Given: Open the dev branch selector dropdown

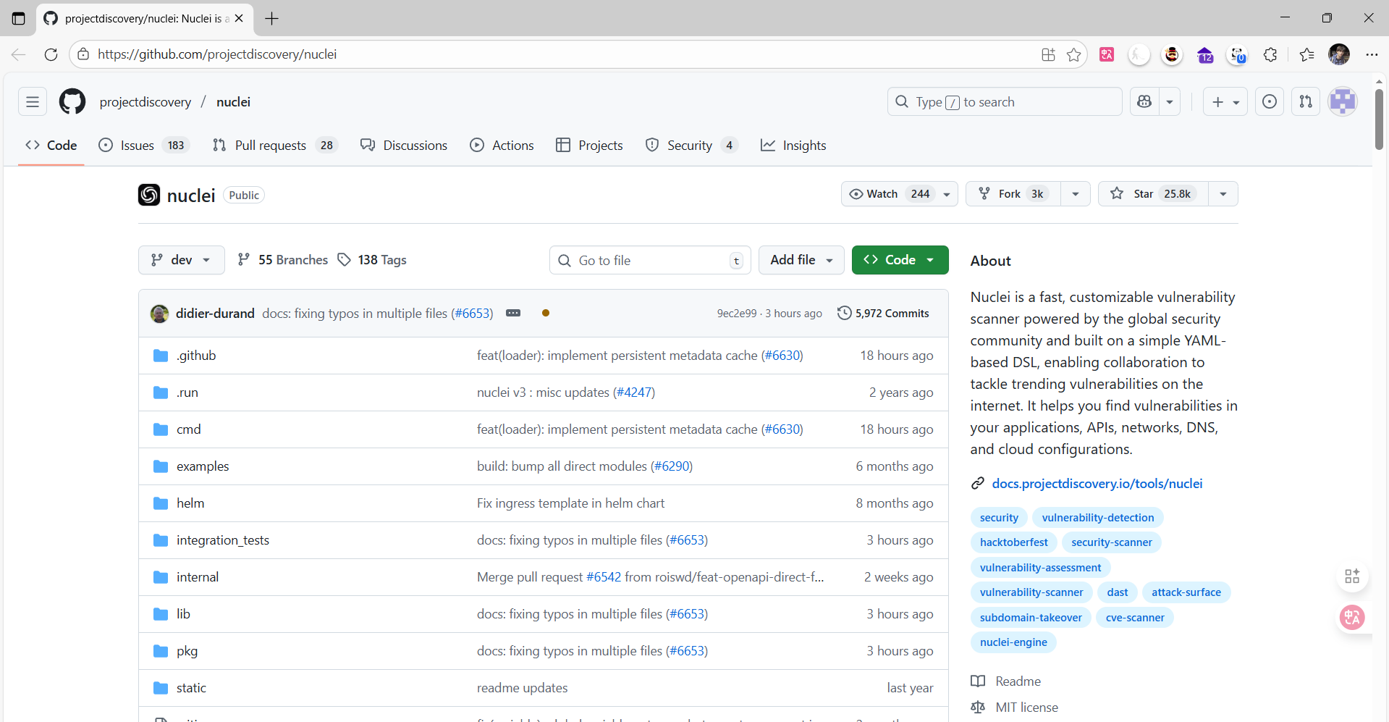Looking at the screenshot, I should tap(181, 260).
